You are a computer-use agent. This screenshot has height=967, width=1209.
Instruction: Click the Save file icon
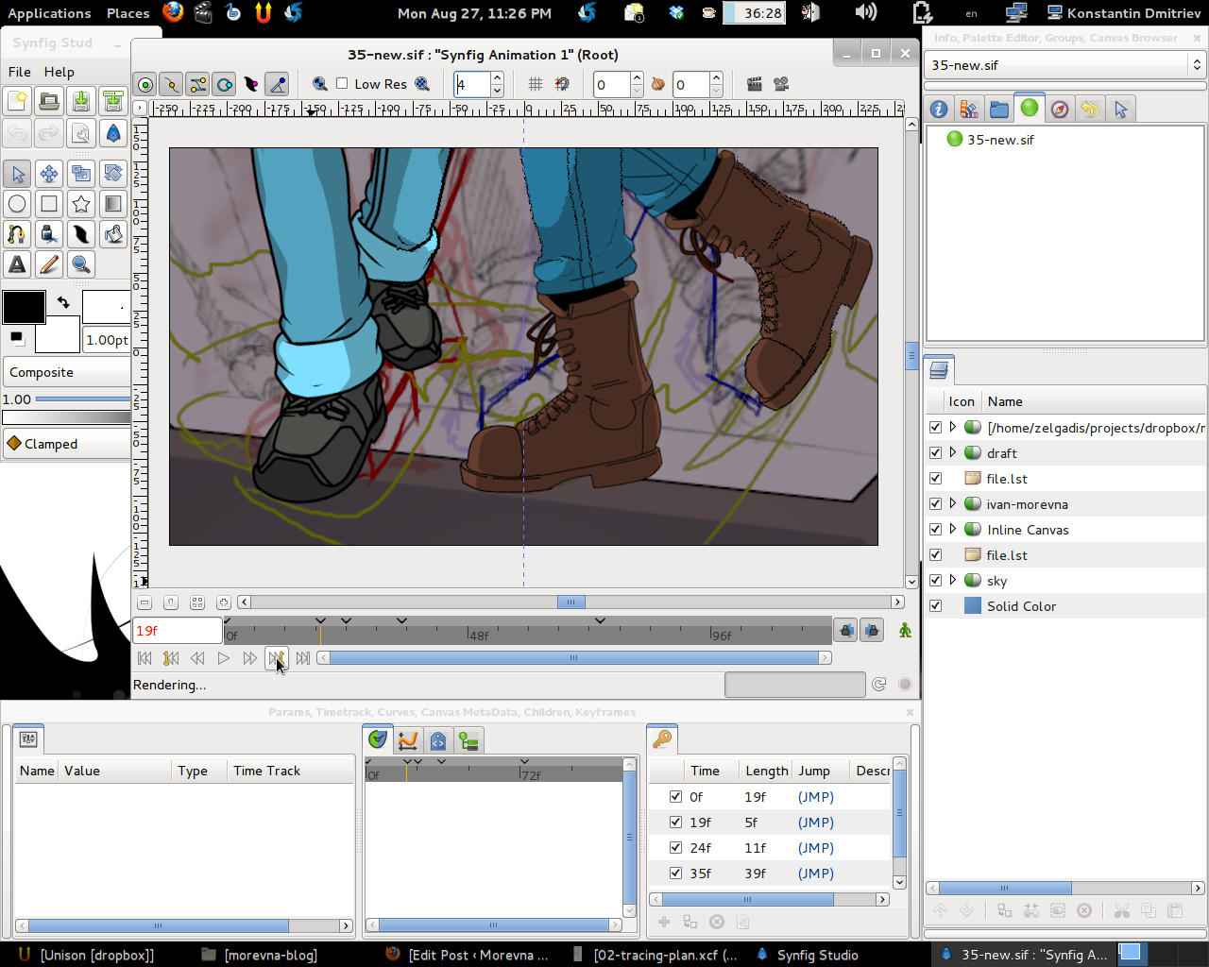pos(81,101)
